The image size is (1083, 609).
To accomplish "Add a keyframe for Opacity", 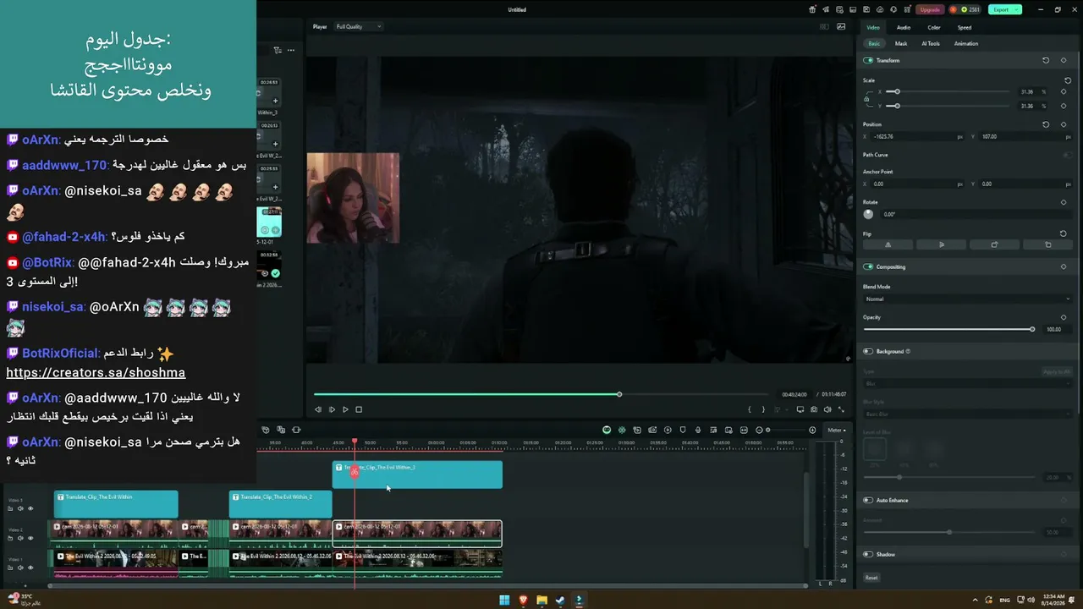I will click(1064, 317).
